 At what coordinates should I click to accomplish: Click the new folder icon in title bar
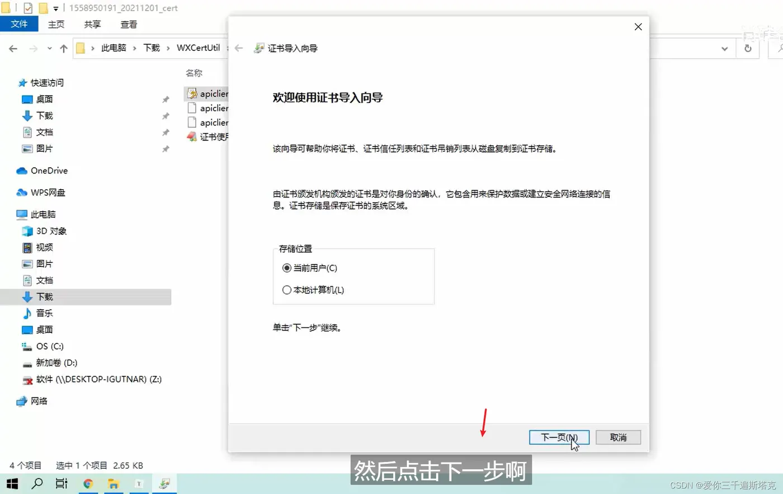[43, 8]
